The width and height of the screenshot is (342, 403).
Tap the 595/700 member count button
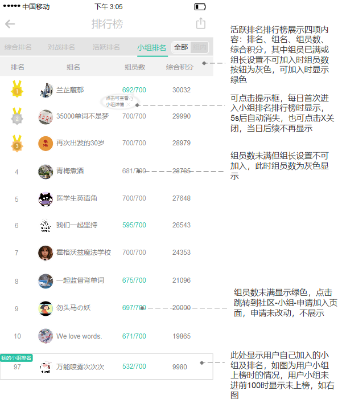point(134,225)
